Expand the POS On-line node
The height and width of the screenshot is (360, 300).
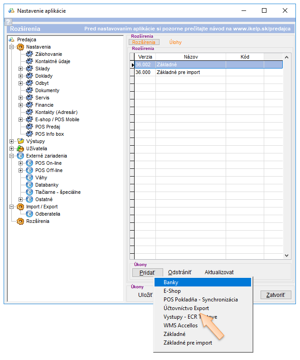pos(21,163)
